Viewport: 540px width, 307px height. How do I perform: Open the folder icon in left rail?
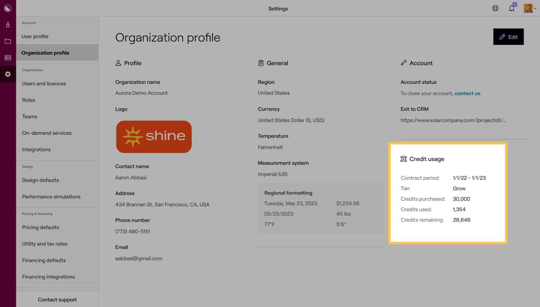pyautogui.click(x=8, y=41)
